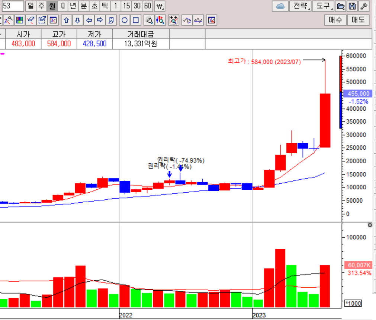Viewport: 376px width, 320px height.
Task: Click the tall red July 2023 candle
Action: pos(325,120)
